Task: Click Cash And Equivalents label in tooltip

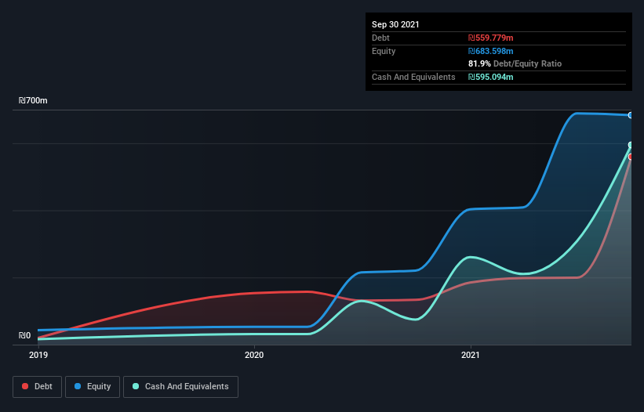Action: (x=413, y=77)
